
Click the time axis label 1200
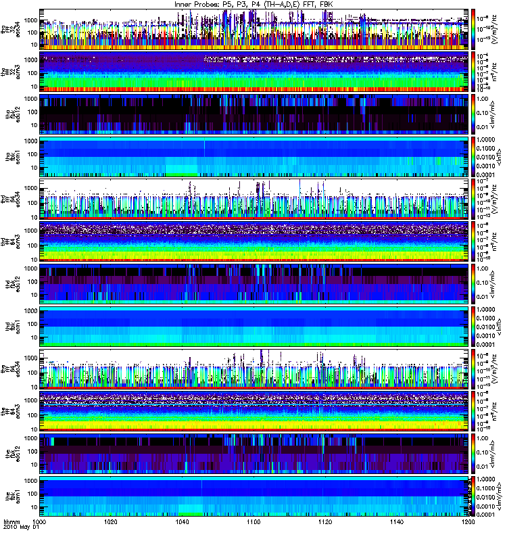click(468, 521)
